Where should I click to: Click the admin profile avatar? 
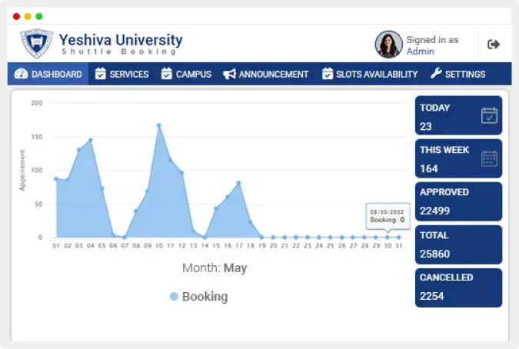click(388, 45)
